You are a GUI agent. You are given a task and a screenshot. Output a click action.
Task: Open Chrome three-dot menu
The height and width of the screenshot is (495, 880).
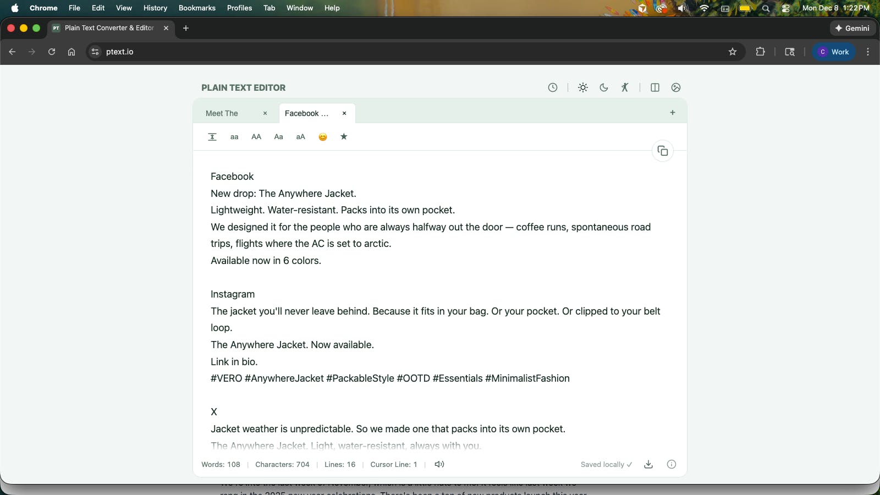coord(868,52)
